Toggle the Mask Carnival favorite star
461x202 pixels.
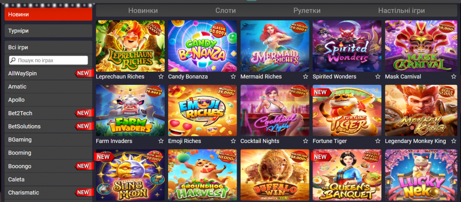[453, 77]
